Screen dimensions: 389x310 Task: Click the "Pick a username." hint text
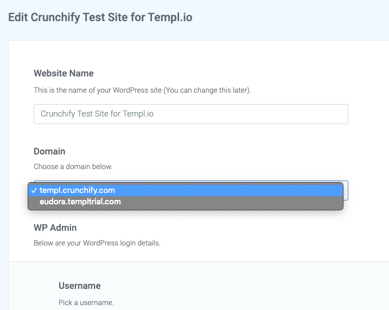click(86, 302)
